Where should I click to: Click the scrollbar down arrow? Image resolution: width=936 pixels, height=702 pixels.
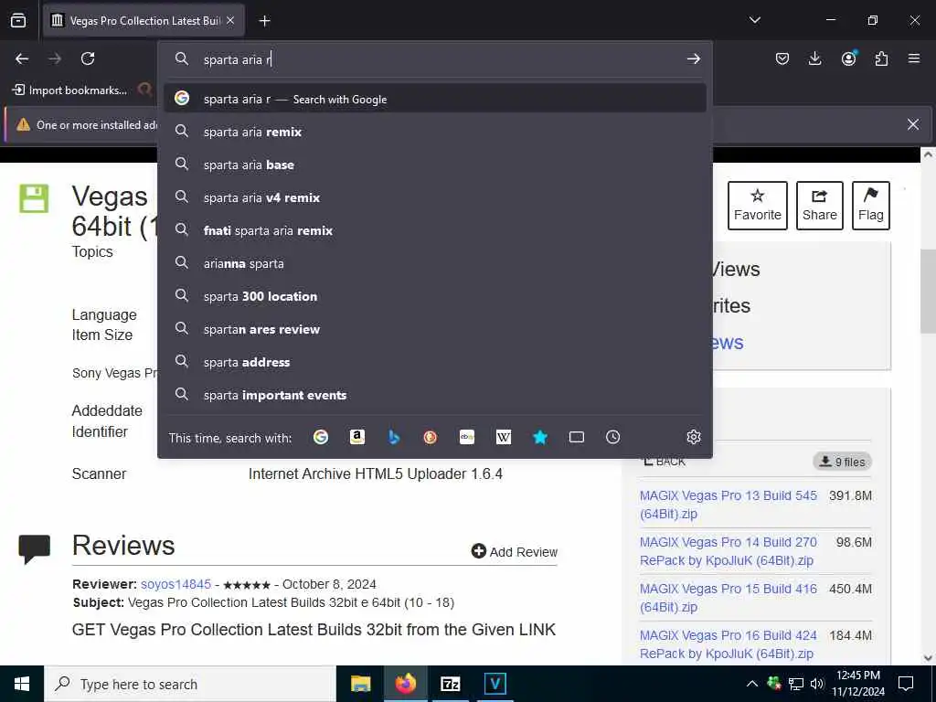[928, 658]
